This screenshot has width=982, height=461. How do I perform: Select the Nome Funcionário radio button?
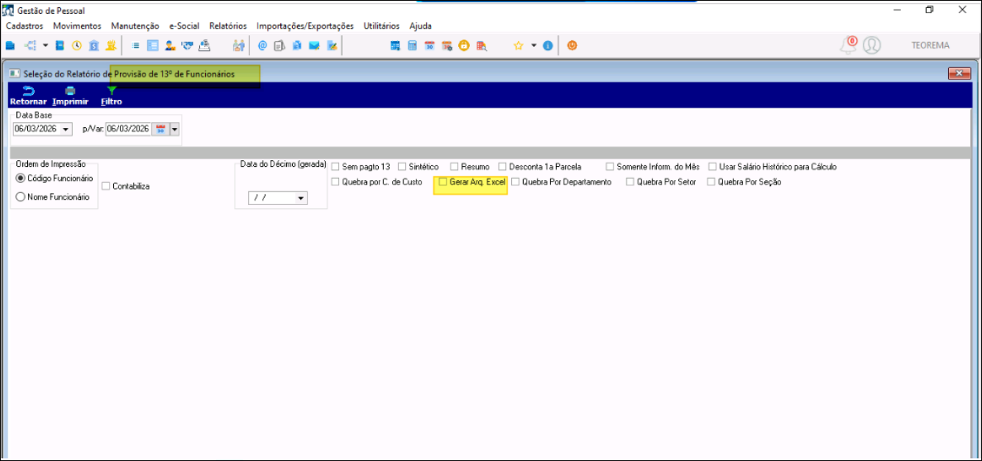tap(21, 197)
